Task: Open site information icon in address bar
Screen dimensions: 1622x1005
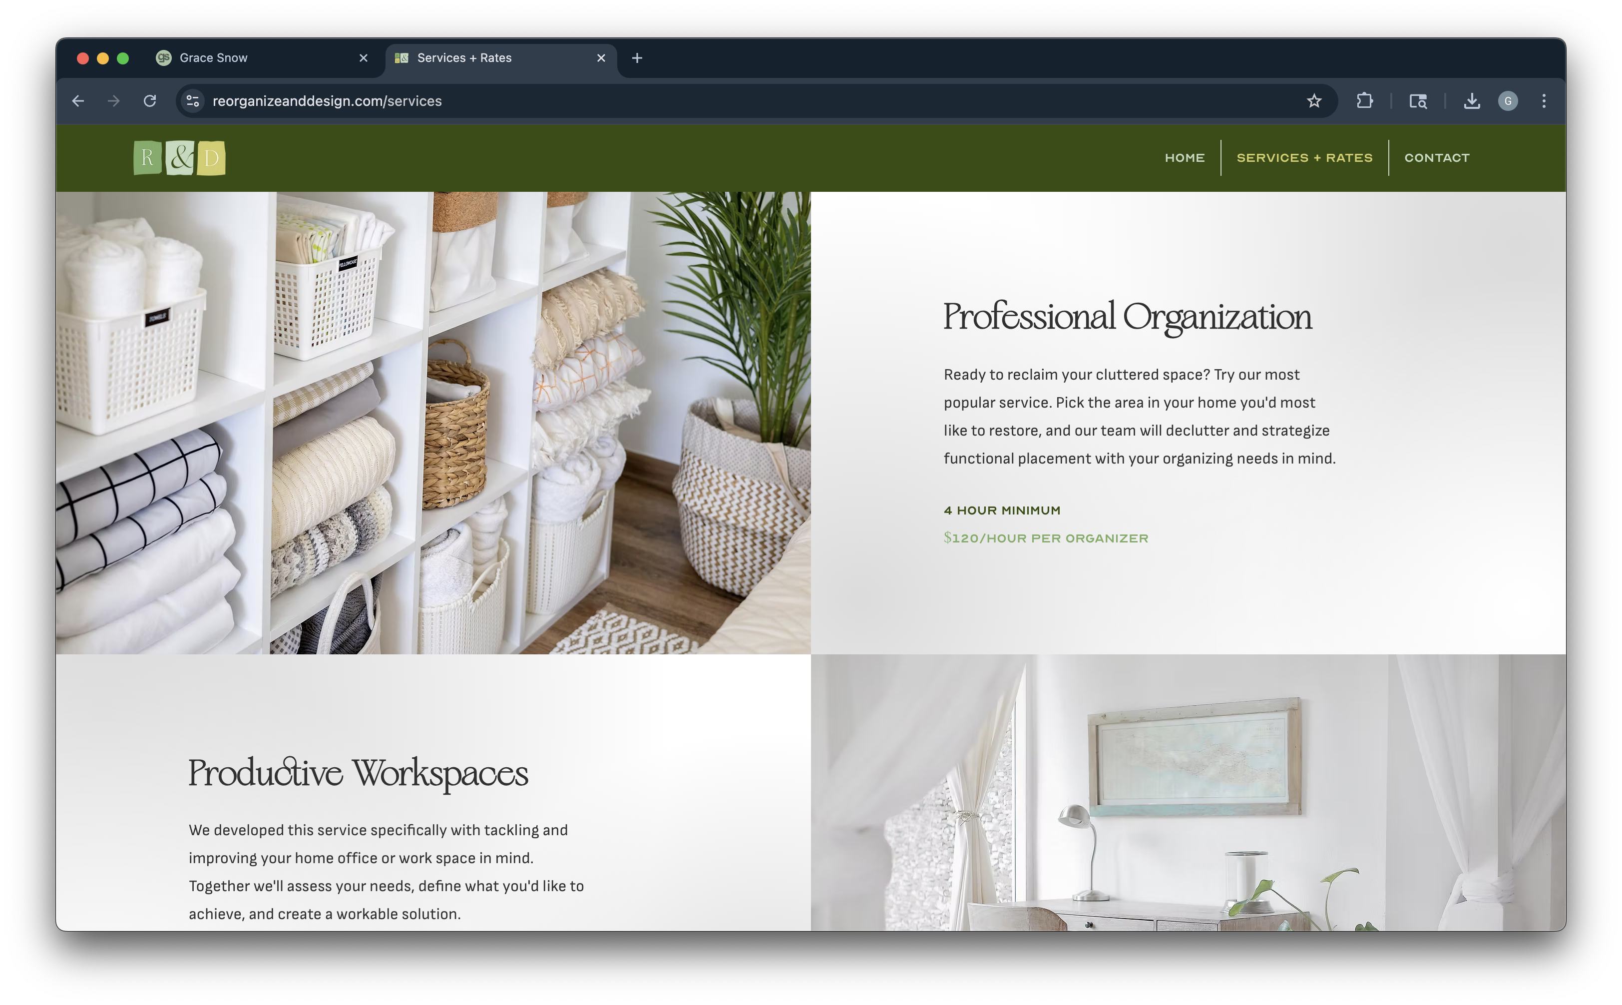Action: pos(193,101)
